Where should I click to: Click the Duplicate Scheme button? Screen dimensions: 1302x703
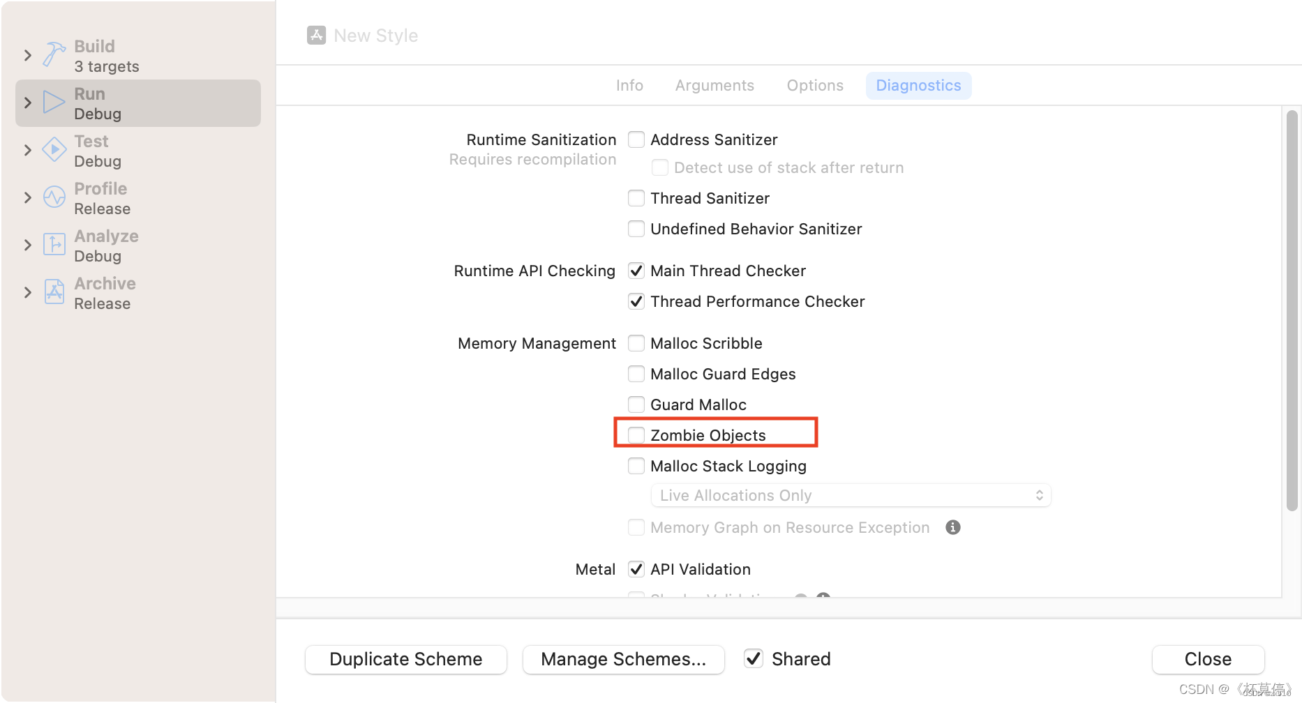click(x=406, y=659)
